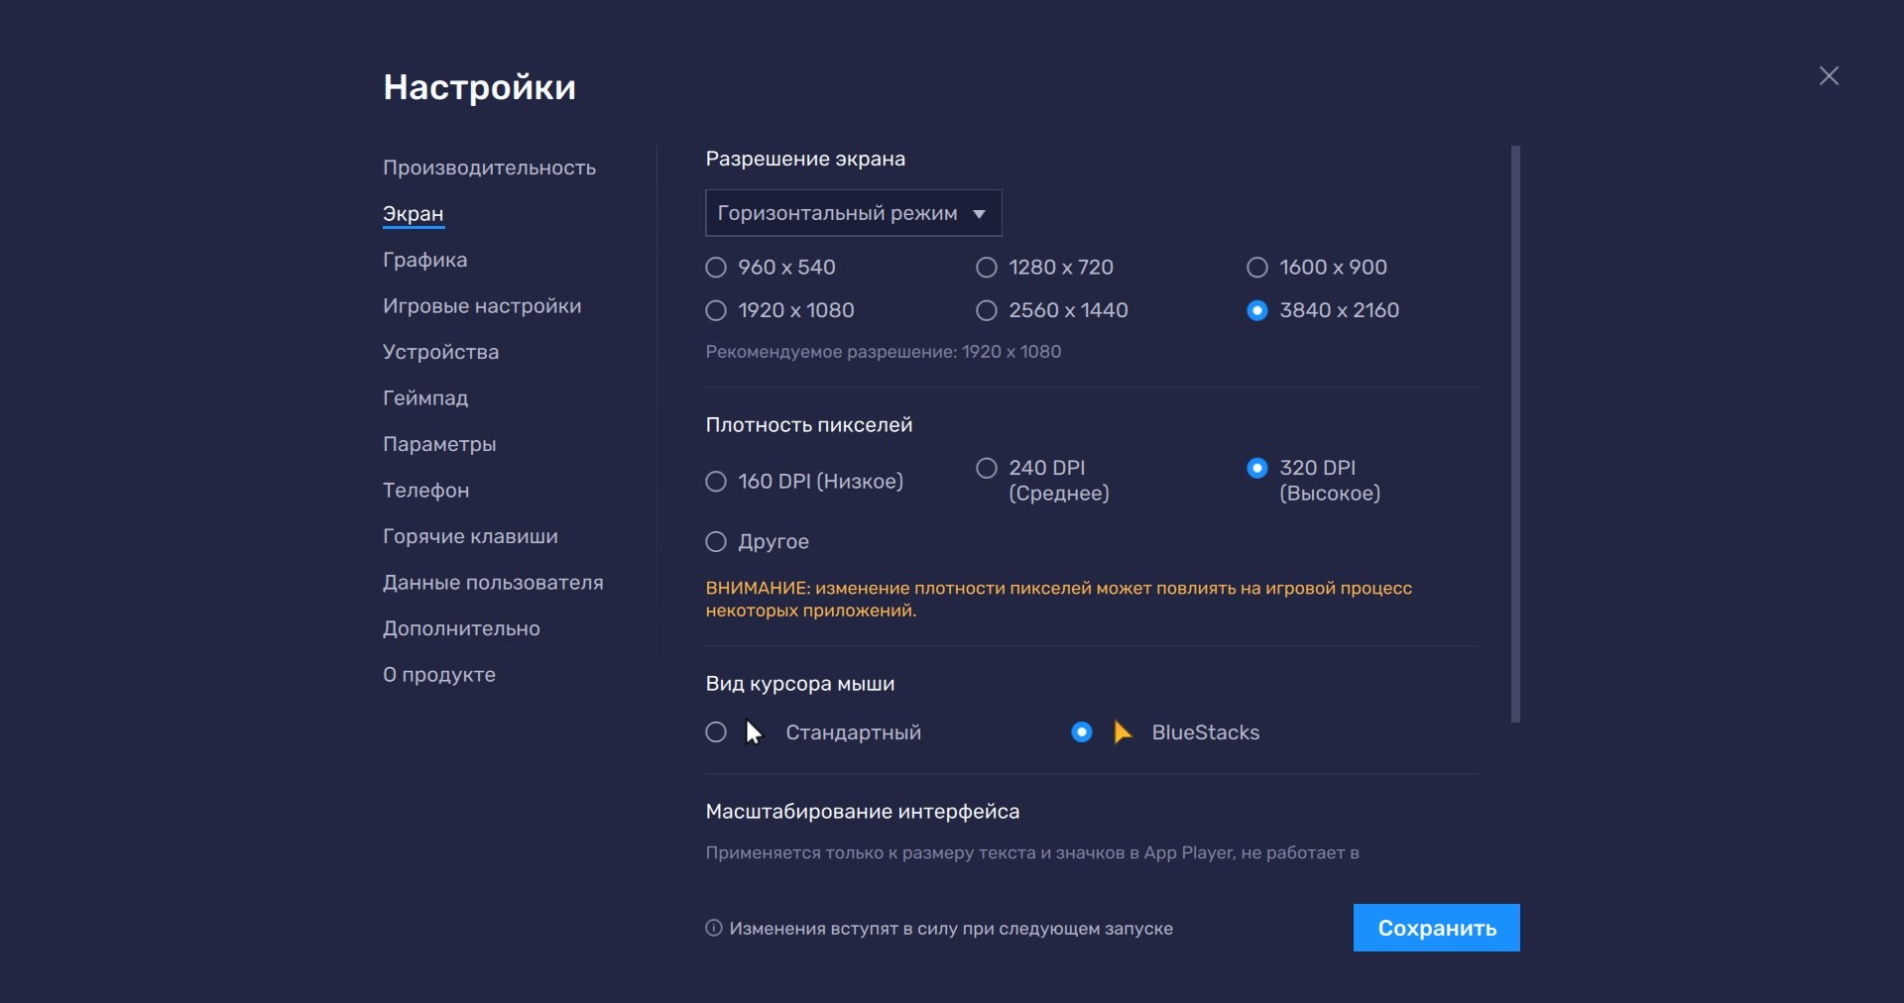1904x1003 pixels.
Task: Open the Телефон settings section
Action: pyautogui.click(x=425, y=491)
